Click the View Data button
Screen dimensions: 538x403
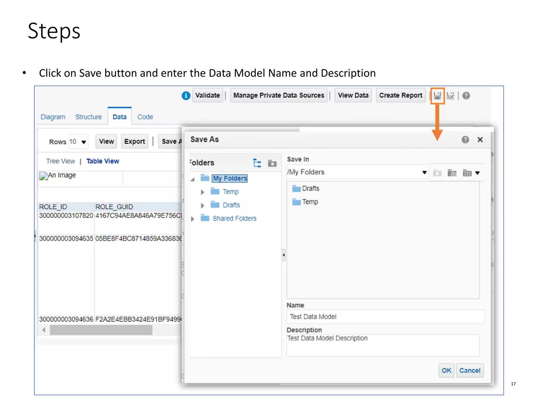(x=353, y=95)
